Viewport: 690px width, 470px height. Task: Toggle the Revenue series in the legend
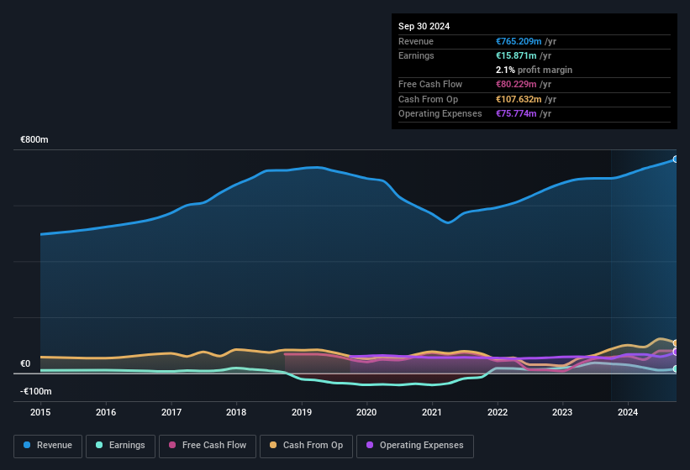[x=50, y=445]
